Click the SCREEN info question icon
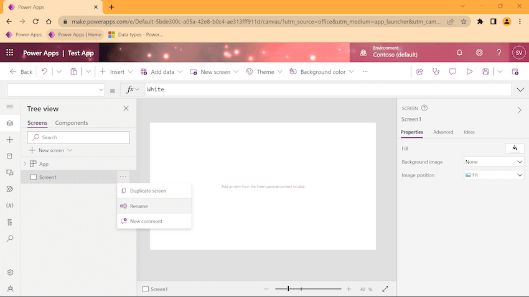 coord(424,108)
